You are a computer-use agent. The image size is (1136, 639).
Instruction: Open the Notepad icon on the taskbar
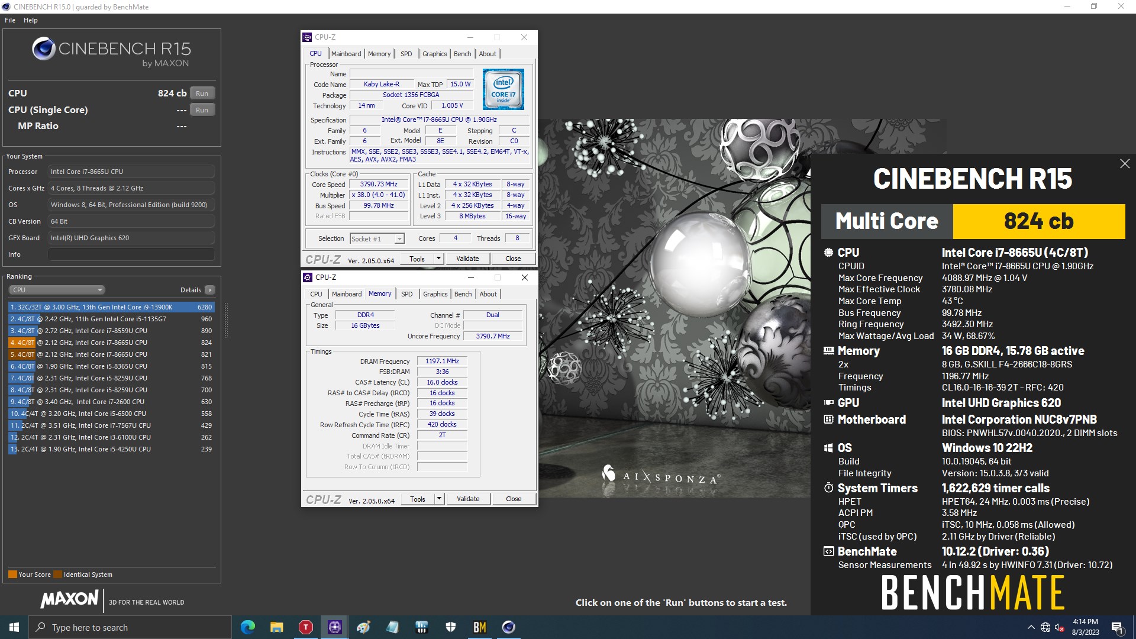pyautogui.click(x=392, y=627)
